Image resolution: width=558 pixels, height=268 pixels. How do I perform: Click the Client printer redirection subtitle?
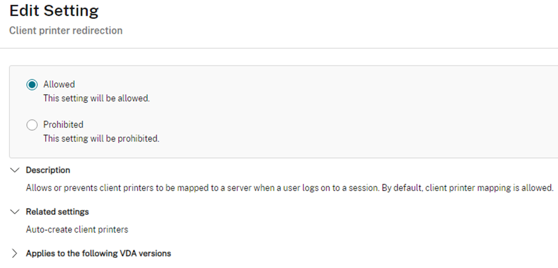[66, 31]
